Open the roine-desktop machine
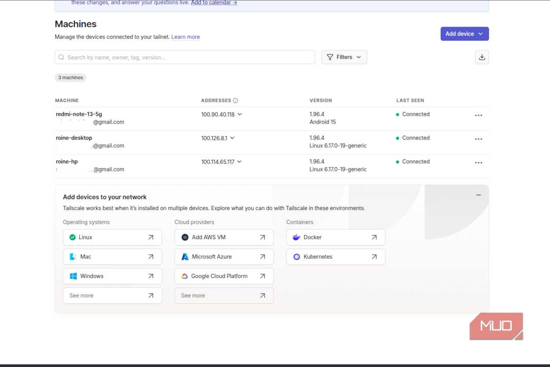Screen dimensions: 550x367 click(74, 138)
